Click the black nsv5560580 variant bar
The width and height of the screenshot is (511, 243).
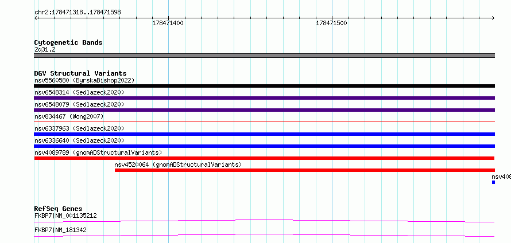coord(264,86)
